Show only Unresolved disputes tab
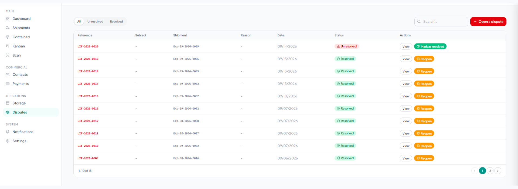 pyautogui.click(x=95, y=22)
